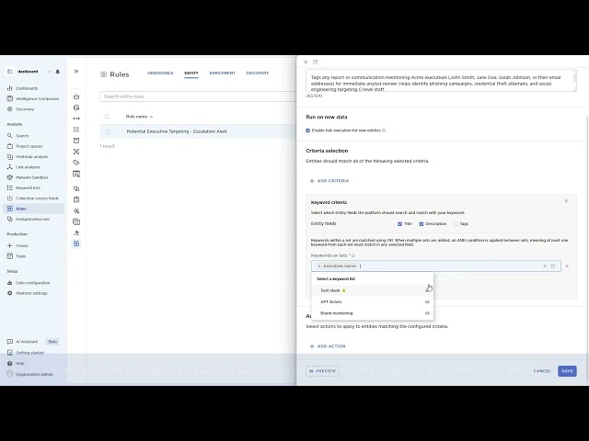Open Help from sidebar

(16, 364)
